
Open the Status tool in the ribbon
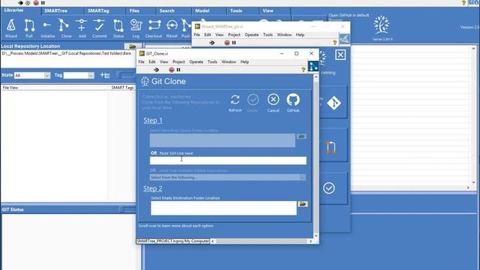(x=118, y=28)
